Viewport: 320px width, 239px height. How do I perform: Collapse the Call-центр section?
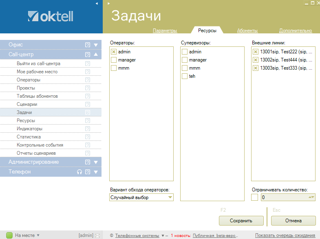96,55
